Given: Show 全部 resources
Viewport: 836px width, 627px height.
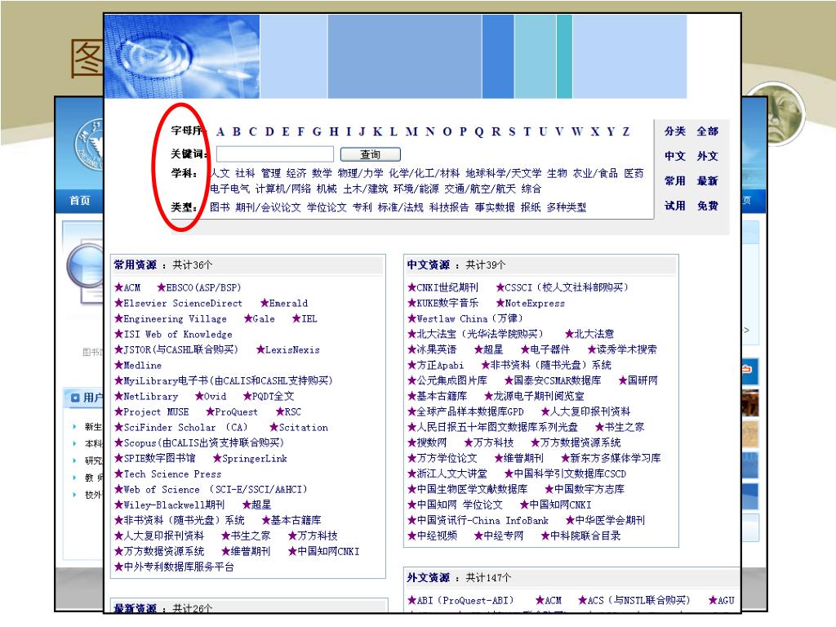Looking at the screenshot, I should click(x=708, y=131).
